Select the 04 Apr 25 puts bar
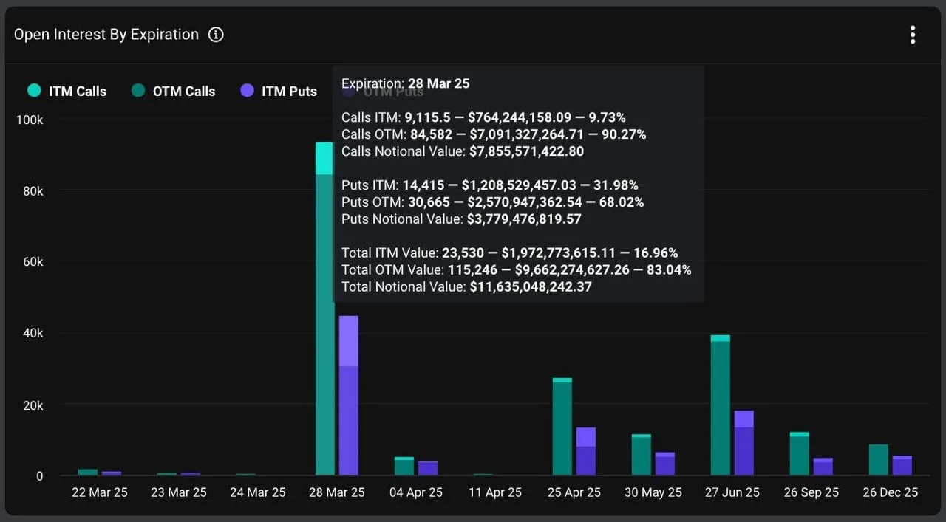The image size is (946, 522). coord(428,468)
